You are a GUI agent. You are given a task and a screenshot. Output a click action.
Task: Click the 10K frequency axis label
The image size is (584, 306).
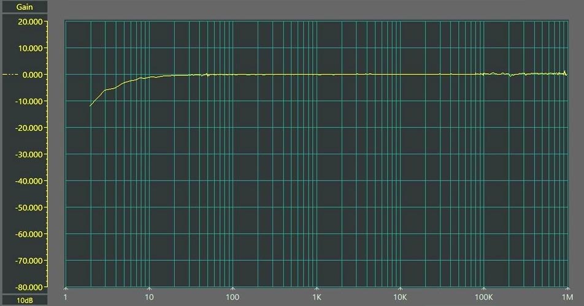(400, 298)
